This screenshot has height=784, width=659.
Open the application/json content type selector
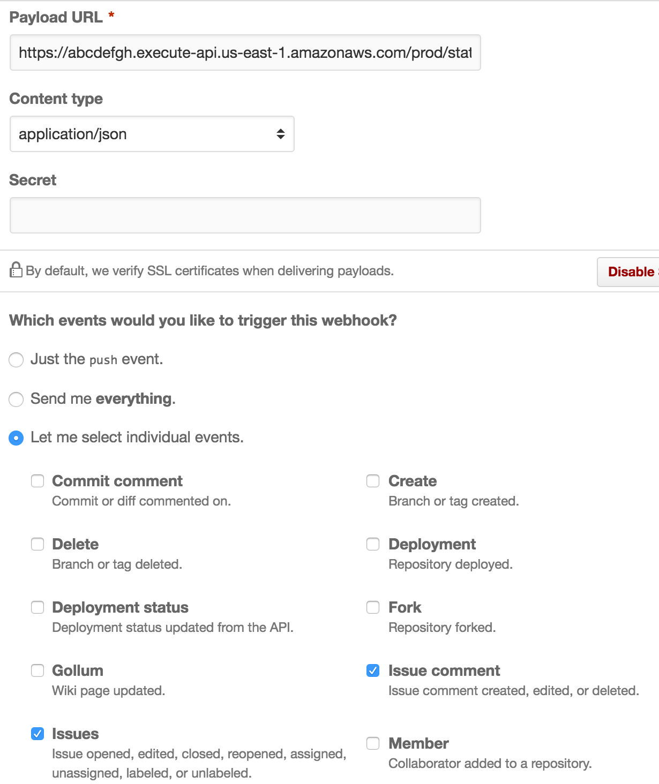pyautogui.click(x=152, y=134)
